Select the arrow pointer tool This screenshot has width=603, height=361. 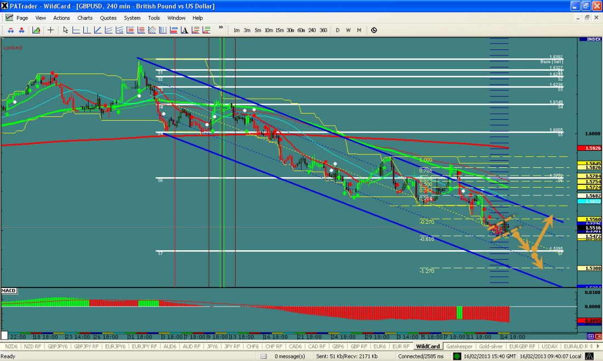(66, 30)
